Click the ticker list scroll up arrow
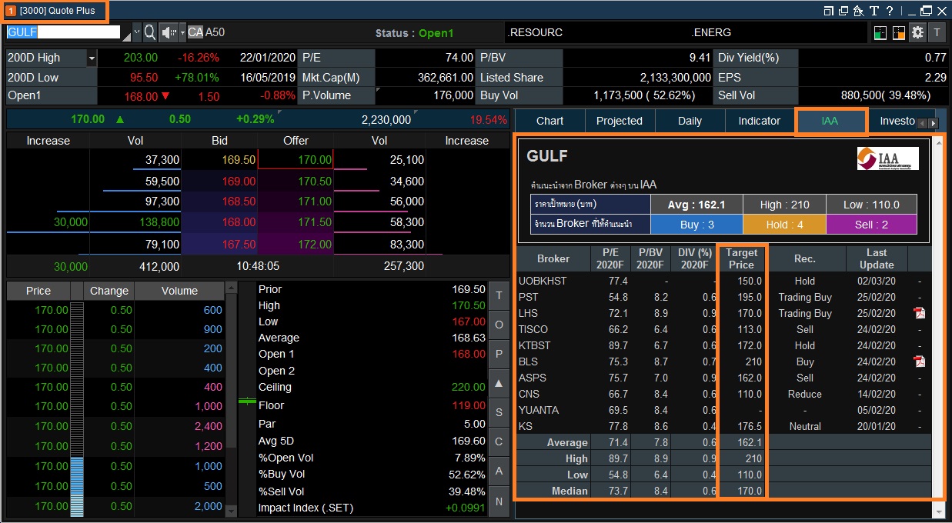952x523 pixels. click(231, 288)
